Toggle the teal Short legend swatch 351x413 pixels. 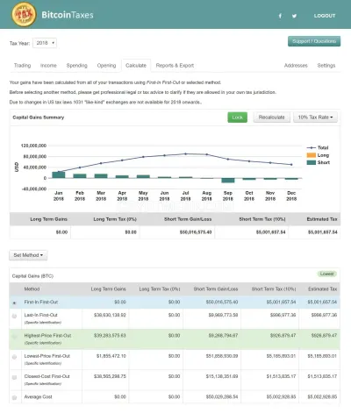click(x=312, y=162)
